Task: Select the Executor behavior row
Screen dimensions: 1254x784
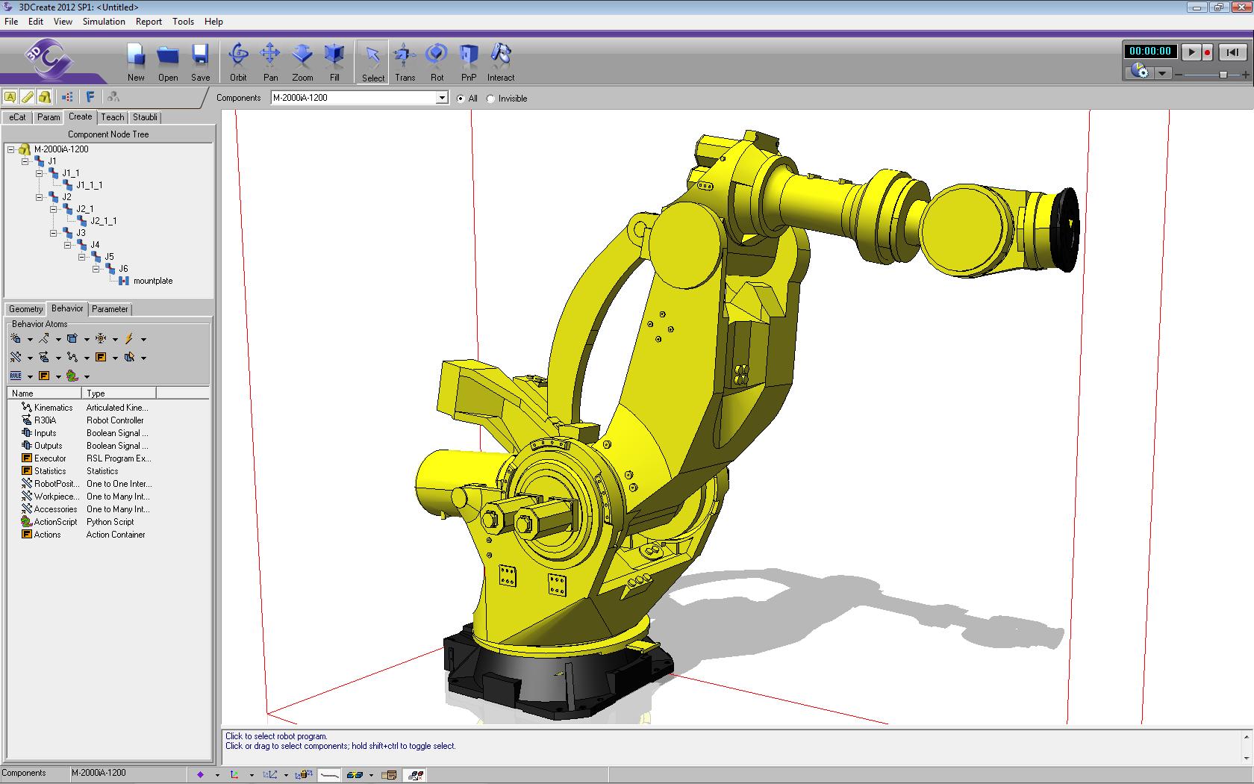Action: click(x=85, y=458)
